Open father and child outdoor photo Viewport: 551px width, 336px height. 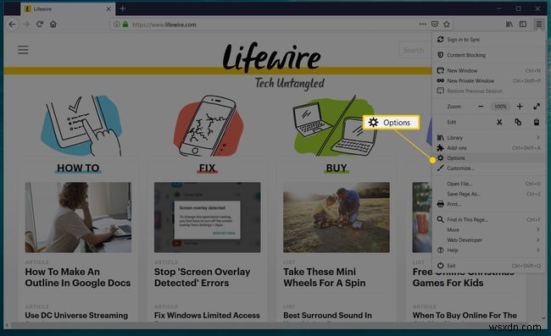point(337,218)
